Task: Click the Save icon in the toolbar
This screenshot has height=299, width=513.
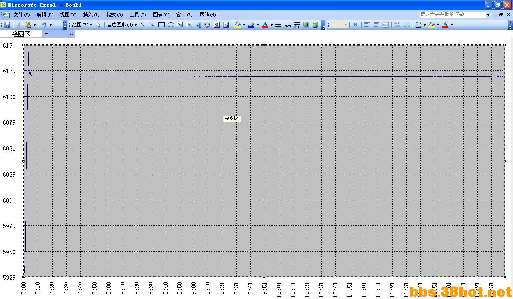Action: tap(7, 25)
